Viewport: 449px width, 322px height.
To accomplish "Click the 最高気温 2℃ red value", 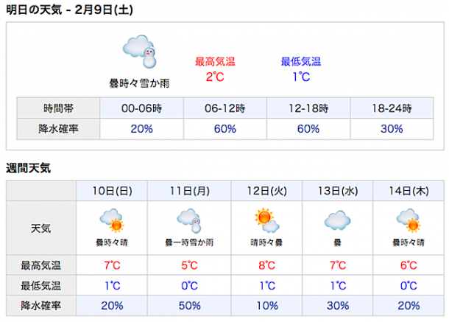I will 215,77.
